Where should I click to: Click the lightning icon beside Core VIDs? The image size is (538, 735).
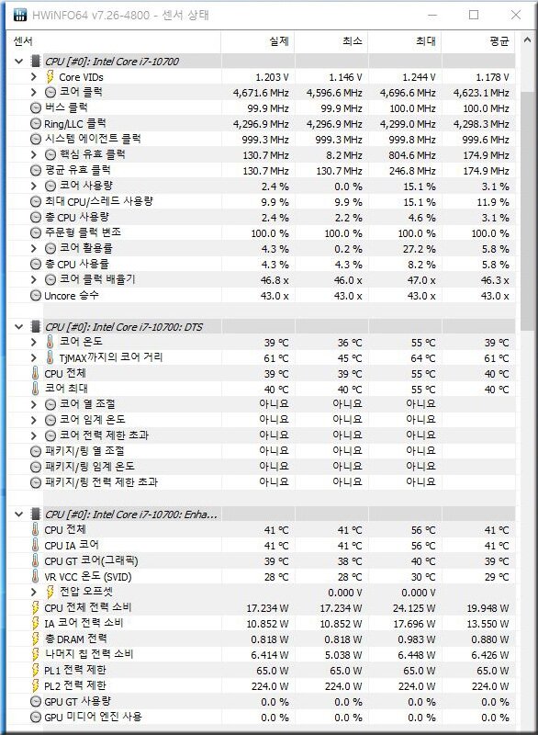click(x=50, y=77)
